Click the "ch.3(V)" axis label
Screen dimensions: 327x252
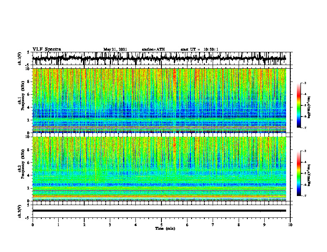click(x=20, y=211)
